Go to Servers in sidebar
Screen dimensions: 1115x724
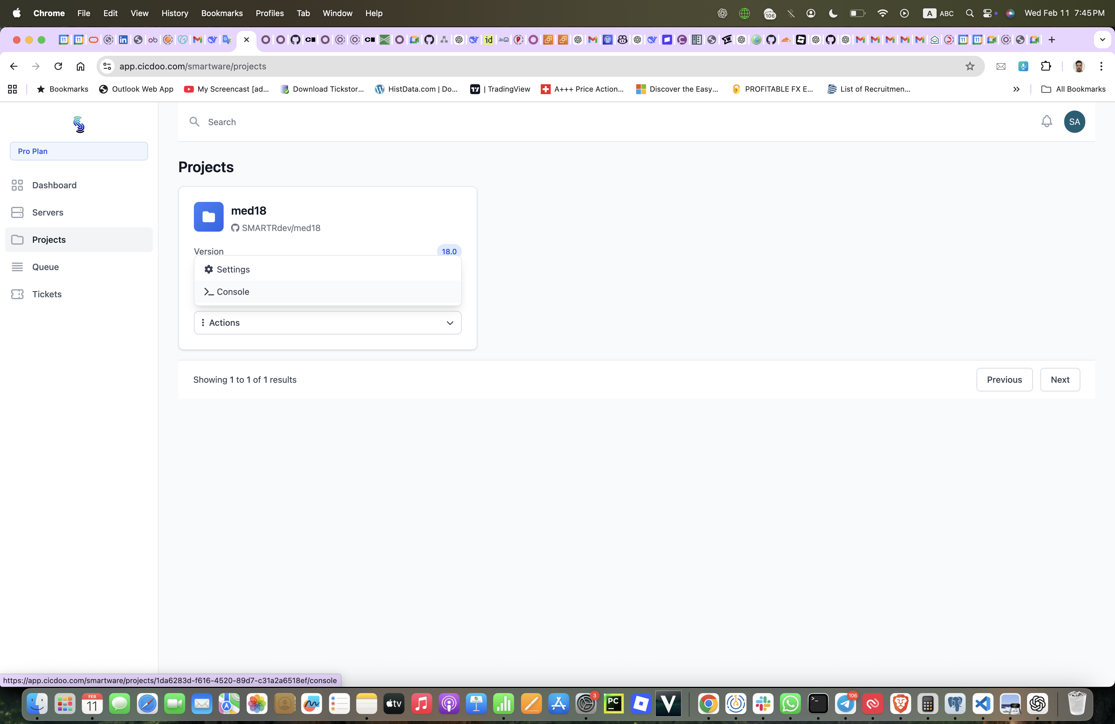(x=48, y=212)
